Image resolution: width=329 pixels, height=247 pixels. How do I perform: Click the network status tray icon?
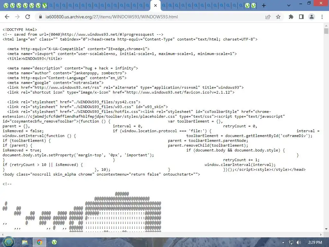(x=291, y=242)
